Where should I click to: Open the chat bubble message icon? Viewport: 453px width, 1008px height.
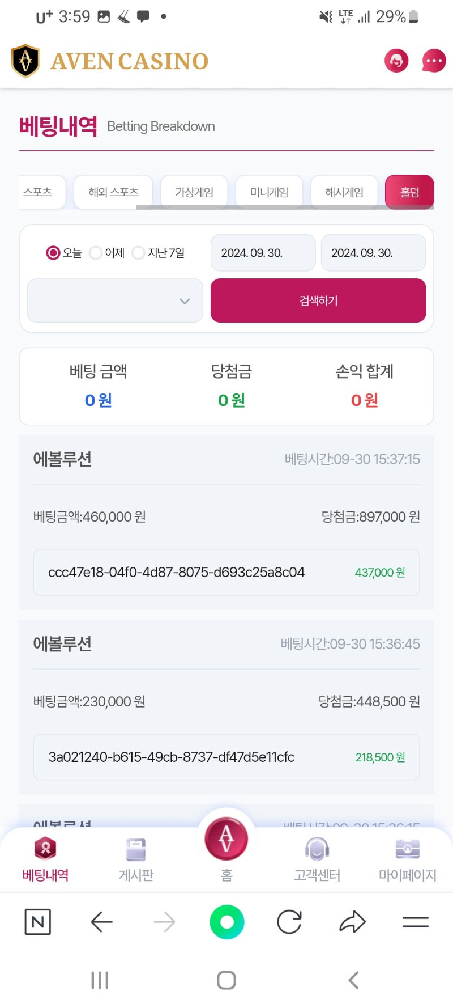(x=434, y=60)
